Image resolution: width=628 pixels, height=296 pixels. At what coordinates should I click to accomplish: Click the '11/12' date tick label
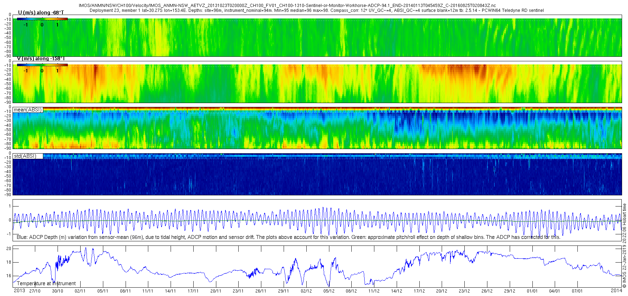click(374, 291)
